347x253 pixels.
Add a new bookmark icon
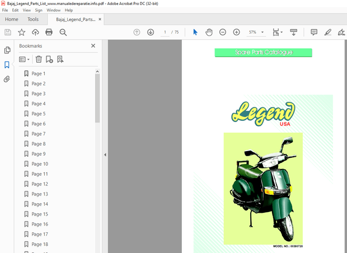click(49, 59)
